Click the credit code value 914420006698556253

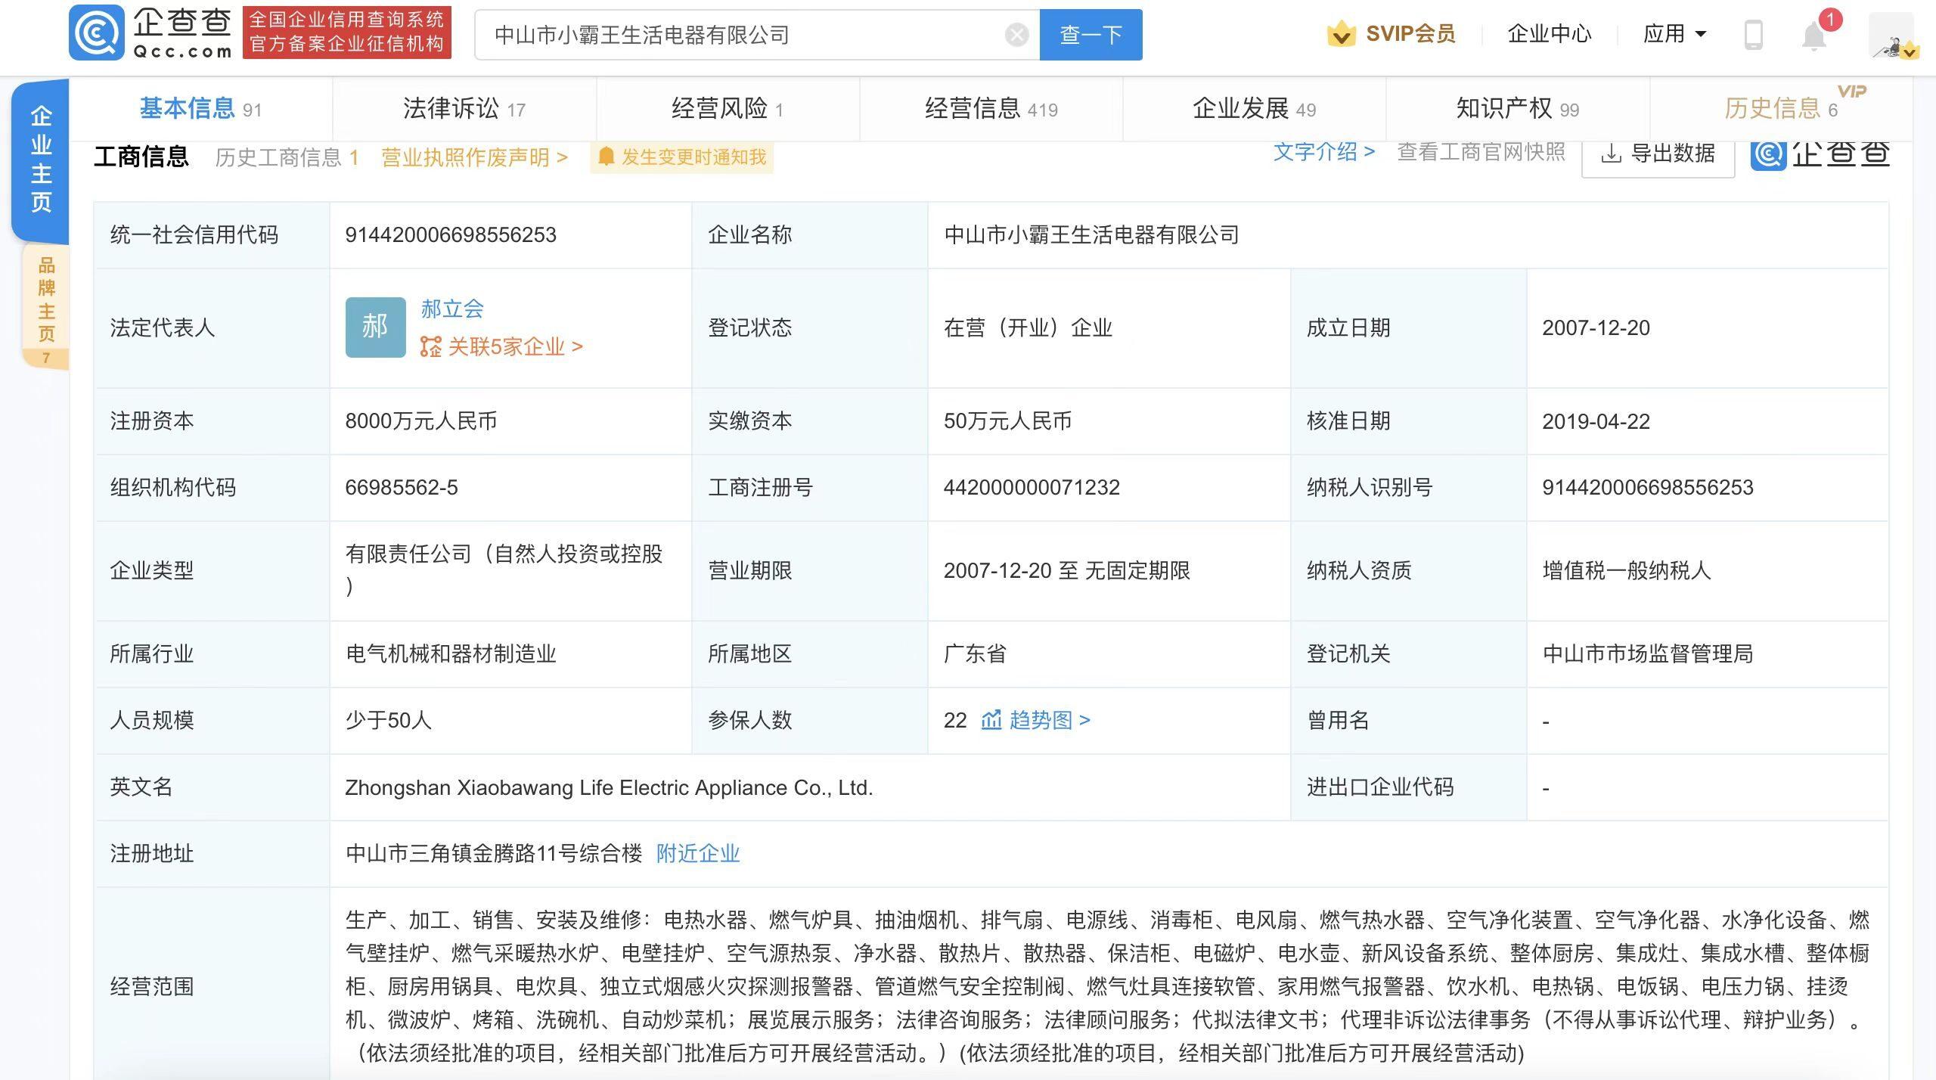point(451,235)
